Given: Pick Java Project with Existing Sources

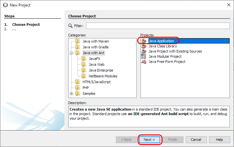Looking at the screenshot, I should click(x=175, y=51).
